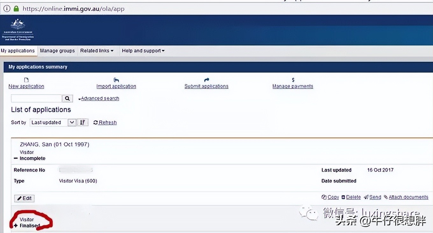The height and width of the screenshot is (233, 433).
Task: Open the Related links menu
Action: point(97,51)
